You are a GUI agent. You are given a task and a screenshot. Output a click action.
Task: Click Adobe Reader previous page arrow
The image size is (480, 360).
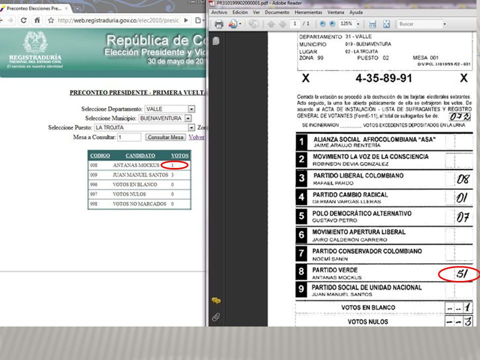click(x=271, y=24)
